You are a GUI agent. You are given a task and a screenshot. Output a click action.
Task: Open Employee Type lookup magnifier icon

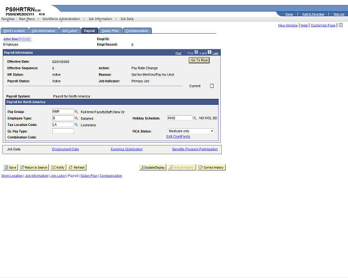pyautogui.click(x=76, y=118)
